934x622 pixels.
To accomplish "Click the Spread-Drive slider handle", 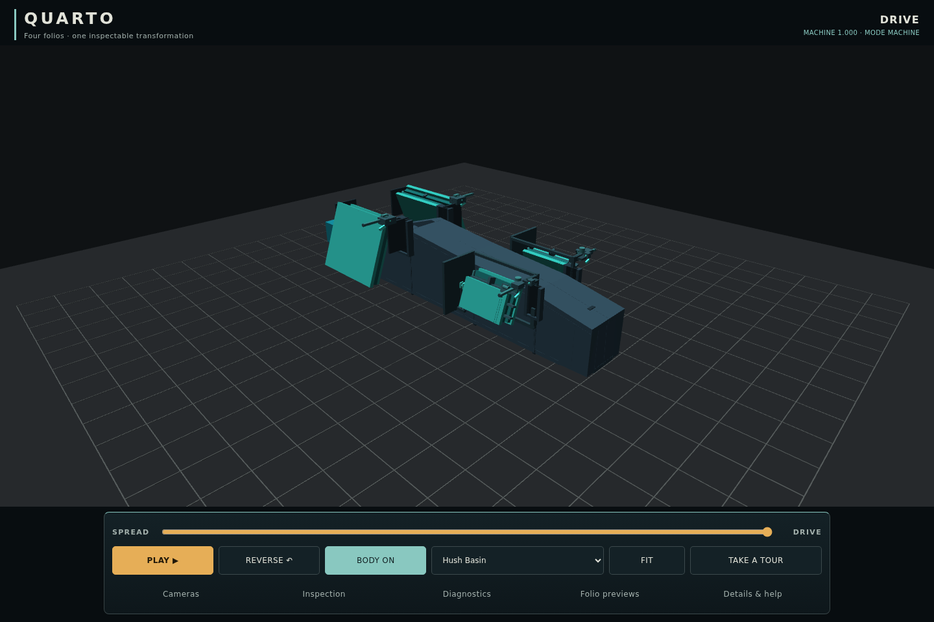I will 767,532.
